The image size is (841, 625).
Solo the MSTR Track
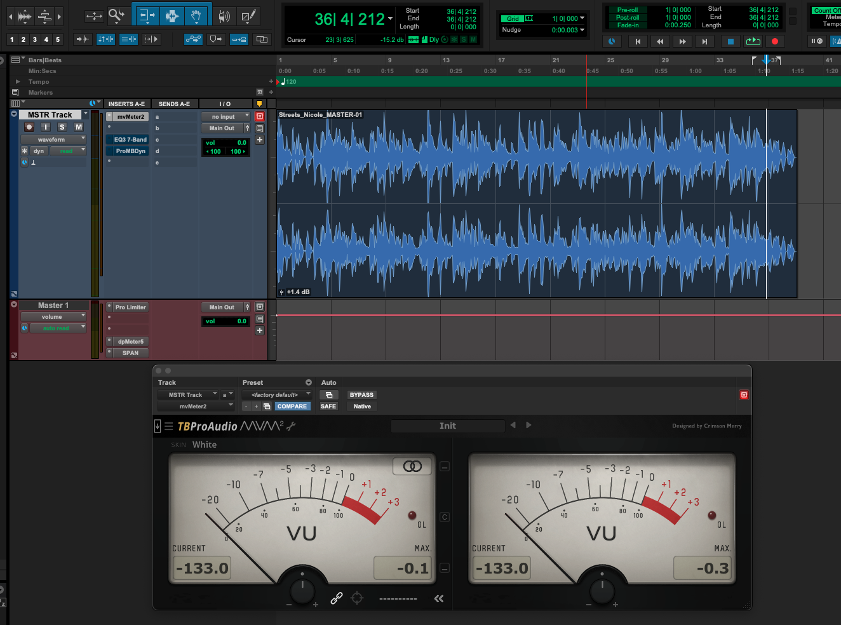[x=62, y=127]
